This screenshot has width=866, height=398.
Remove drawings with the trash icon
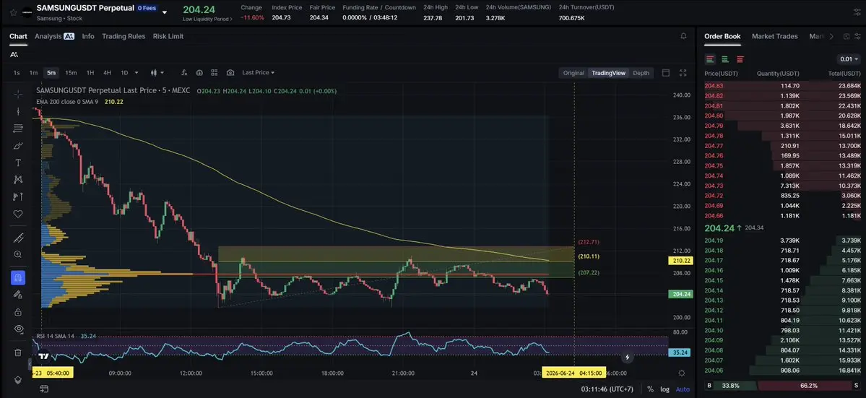17,352
